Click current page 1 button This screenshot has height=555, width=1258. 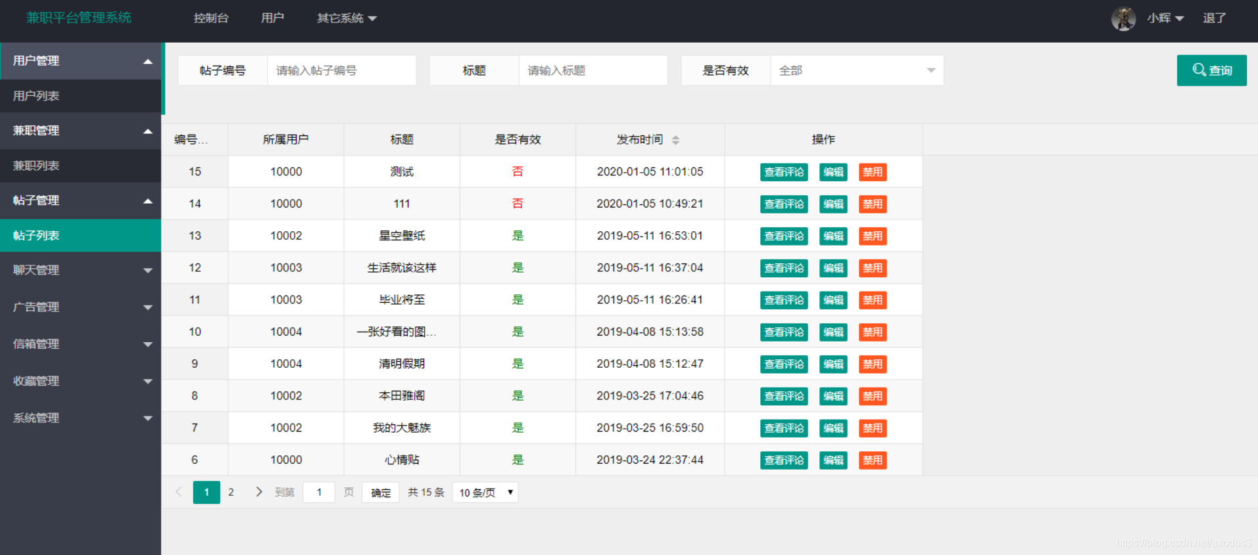click(206, 492)
